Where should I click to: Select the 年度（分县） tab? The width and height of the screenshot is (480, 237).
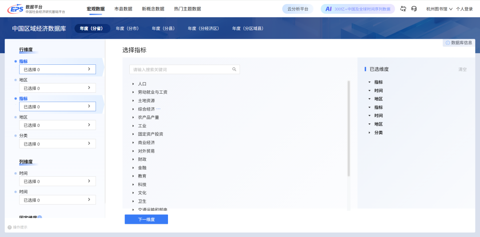163,28
